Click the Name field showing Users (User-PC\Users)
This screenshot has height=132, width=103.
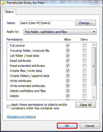coord(46,23)
